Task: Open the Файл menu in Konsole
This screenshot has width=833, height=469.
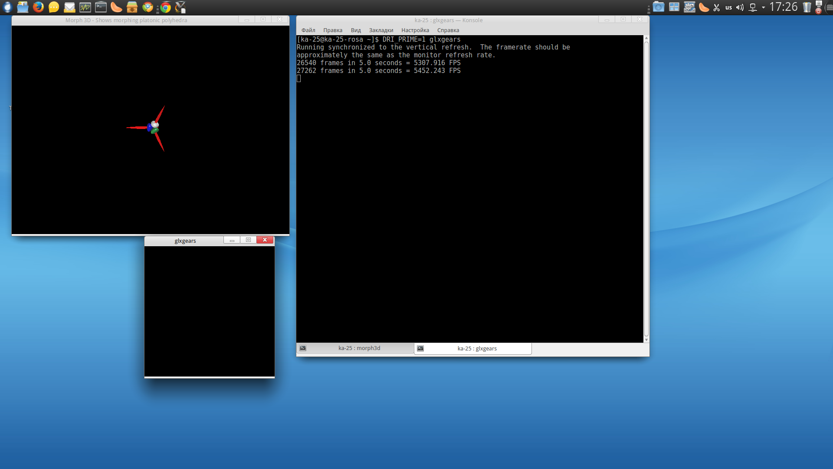Action: (308, 30)
